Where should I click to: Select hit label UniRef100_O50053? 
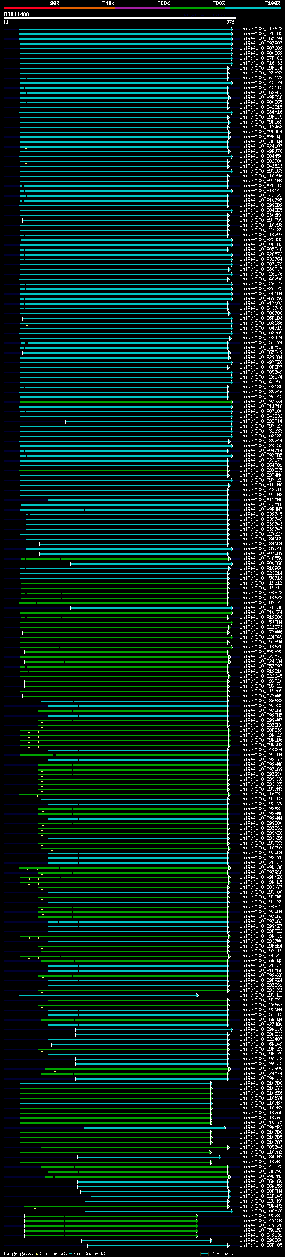coord(261,1230)
